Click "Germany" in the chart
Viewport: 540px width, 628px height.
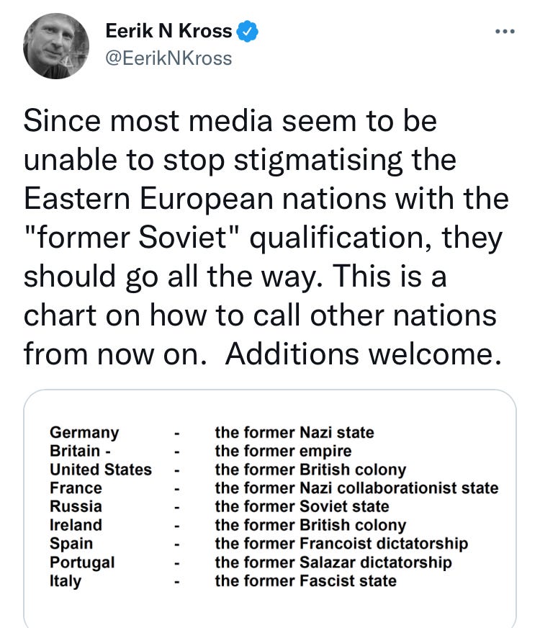84,433
